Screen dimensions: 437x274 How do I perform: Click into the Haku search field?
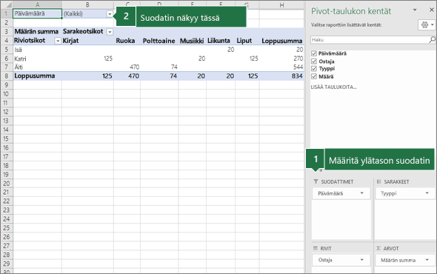coord(370,39)
